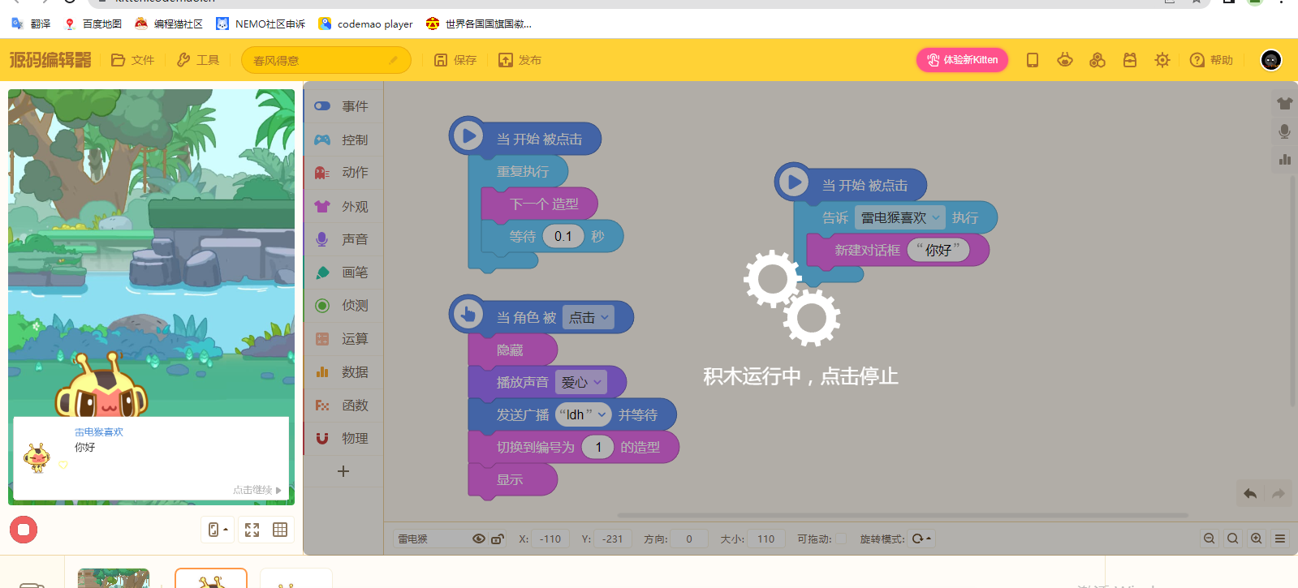Click the X coordinate field showing -110
Image resolution: width=1298 pixels, height=588 pixels.
[550, 539]
